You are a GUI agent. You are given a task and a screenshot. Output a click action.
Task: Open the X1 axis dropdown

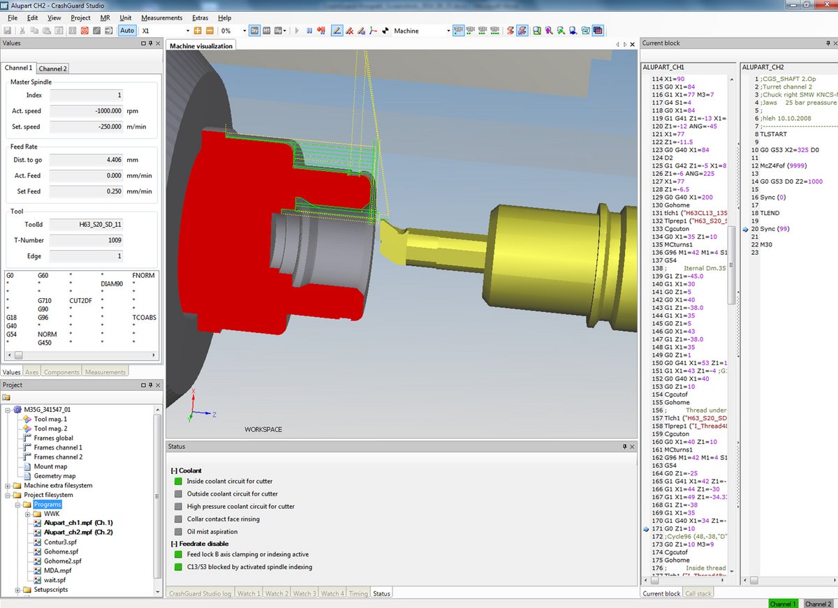click(x=188, y=31)
